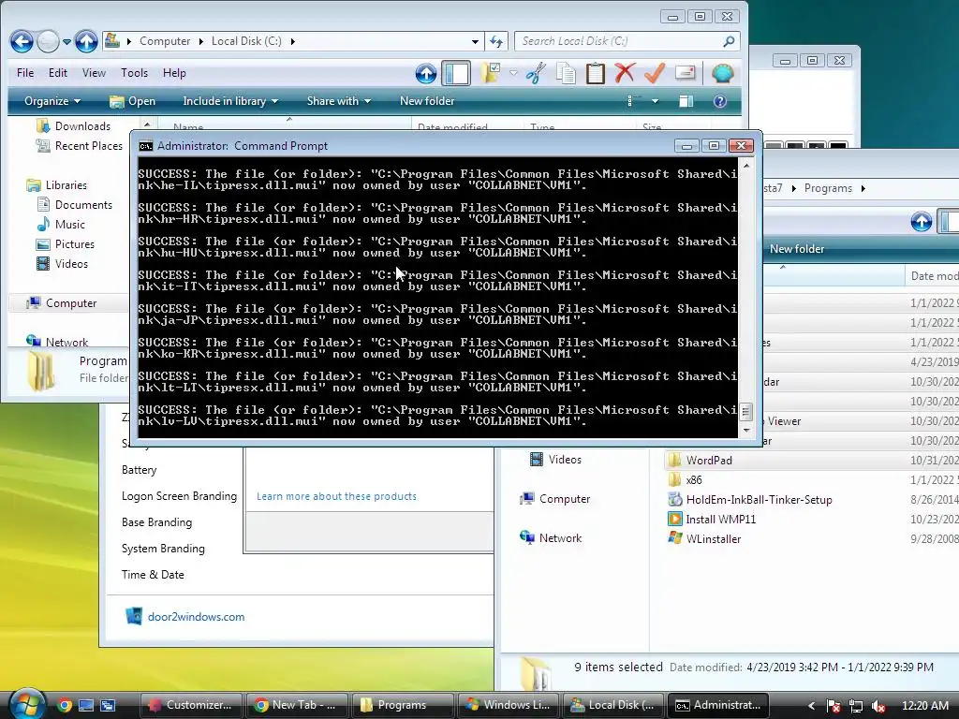Viewport: 959px width, 719px height.
Task: Click the mail envelope toolbar icon
Action: 685,73
